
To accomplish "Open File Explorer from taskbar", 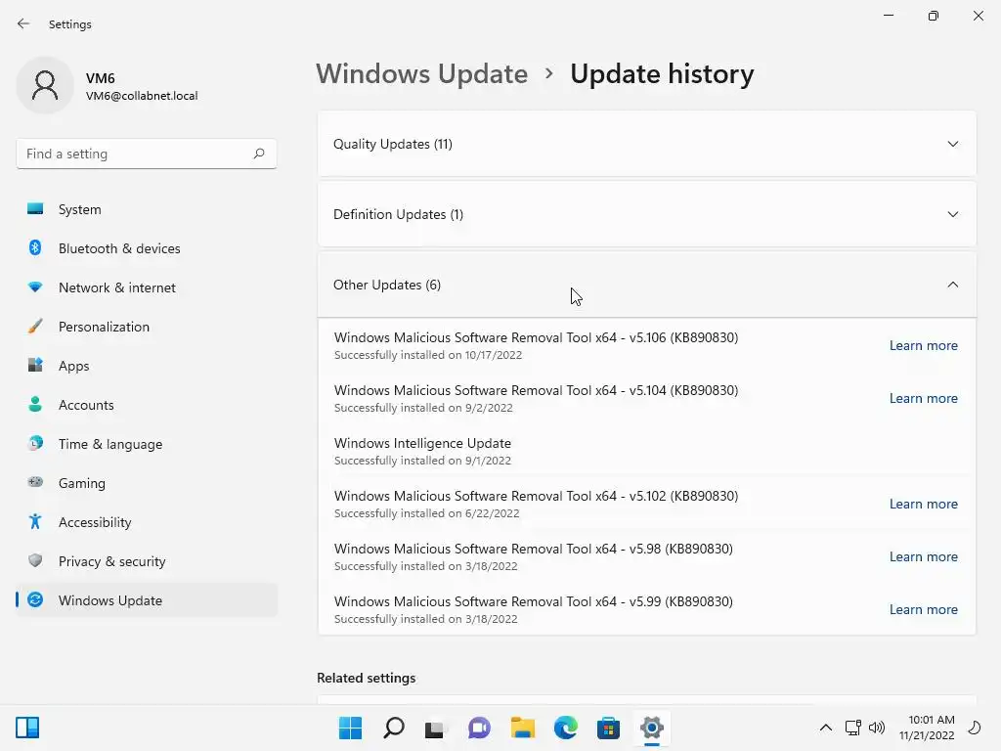I will click(x=522, y=728).
